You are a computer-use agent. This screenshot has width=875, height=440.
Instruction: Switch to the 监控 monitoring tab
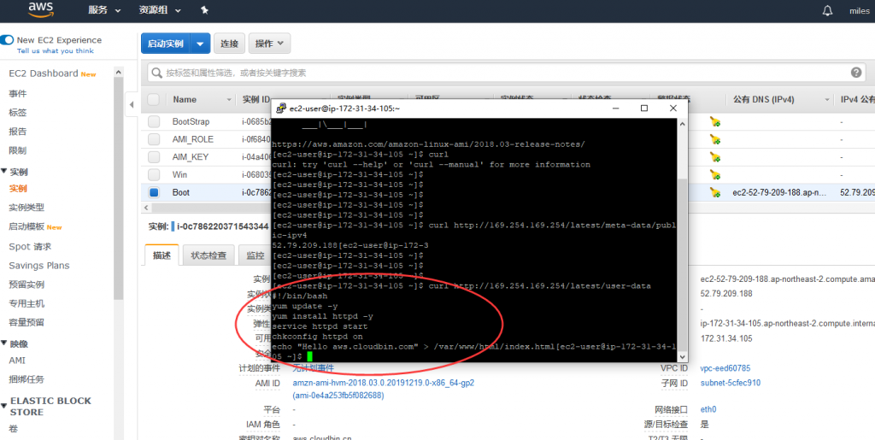(255, 255)
